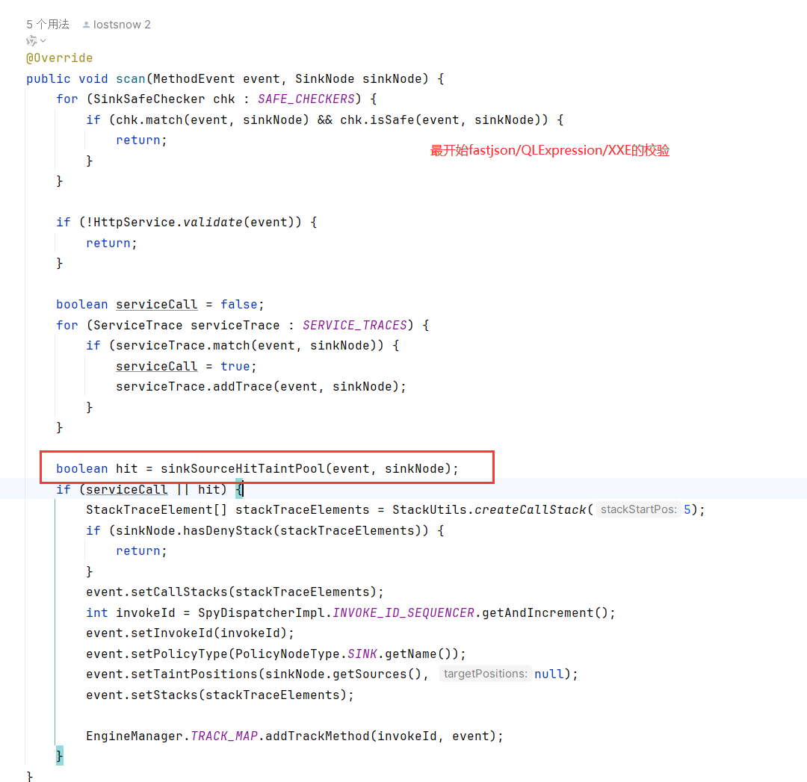The height and width of the screenshot is (782, 807).
Task: Click the sinkSourceHitTaintPool method call
Action: coord(242,468)
